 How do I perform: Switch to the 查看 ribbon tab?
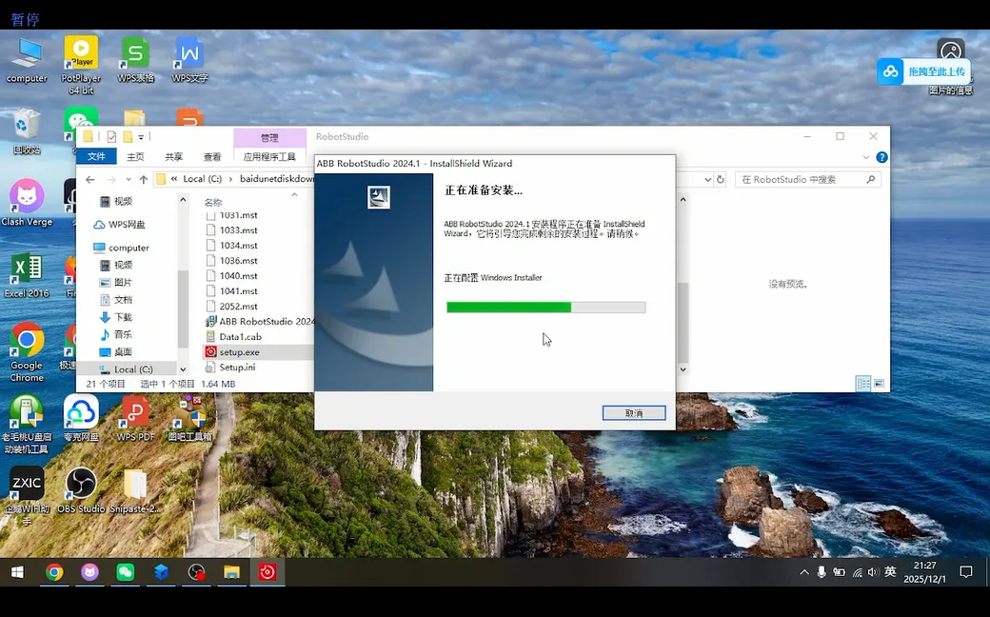click(x=211, y=156)
